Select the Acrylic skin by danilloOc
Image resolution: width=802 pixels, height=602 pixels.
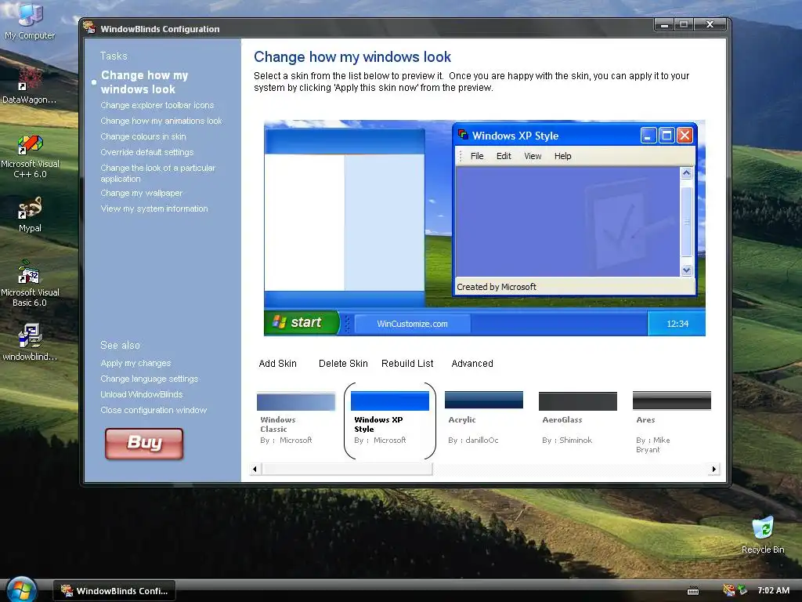coord(483,418)
